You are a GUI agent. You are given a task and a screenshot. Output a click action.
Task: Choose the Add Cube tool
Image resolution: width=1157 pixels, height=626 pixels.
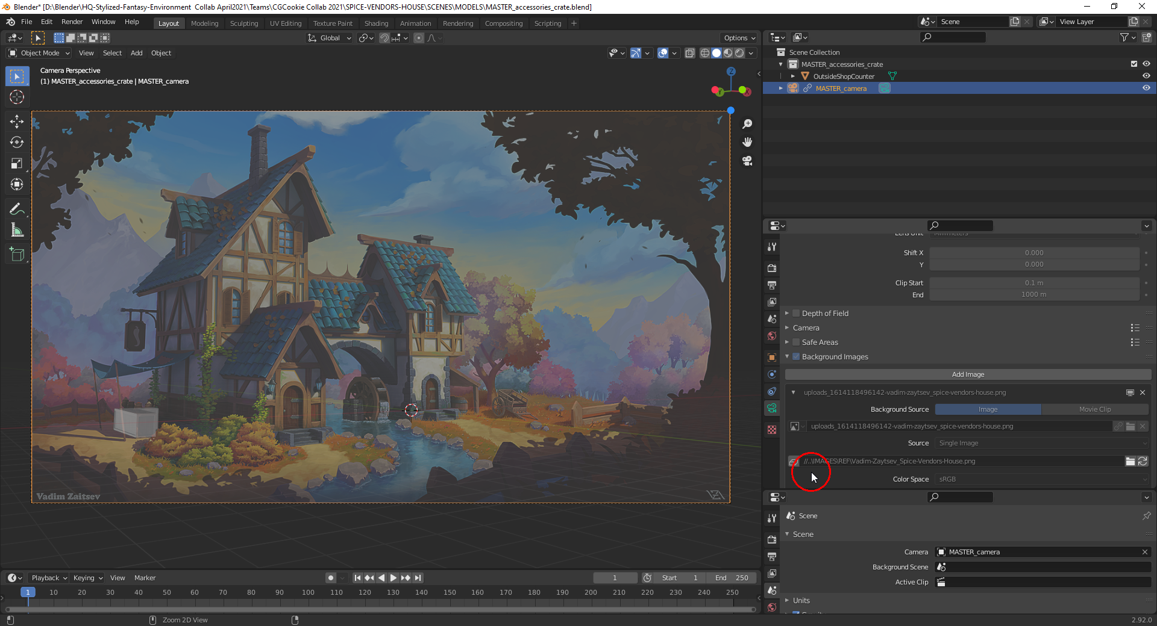[17, 255]
